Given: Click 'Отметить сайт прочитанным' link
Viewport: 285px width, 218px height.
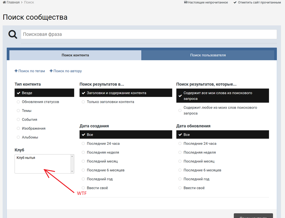Looking at the screenshot, I should 259,2.
